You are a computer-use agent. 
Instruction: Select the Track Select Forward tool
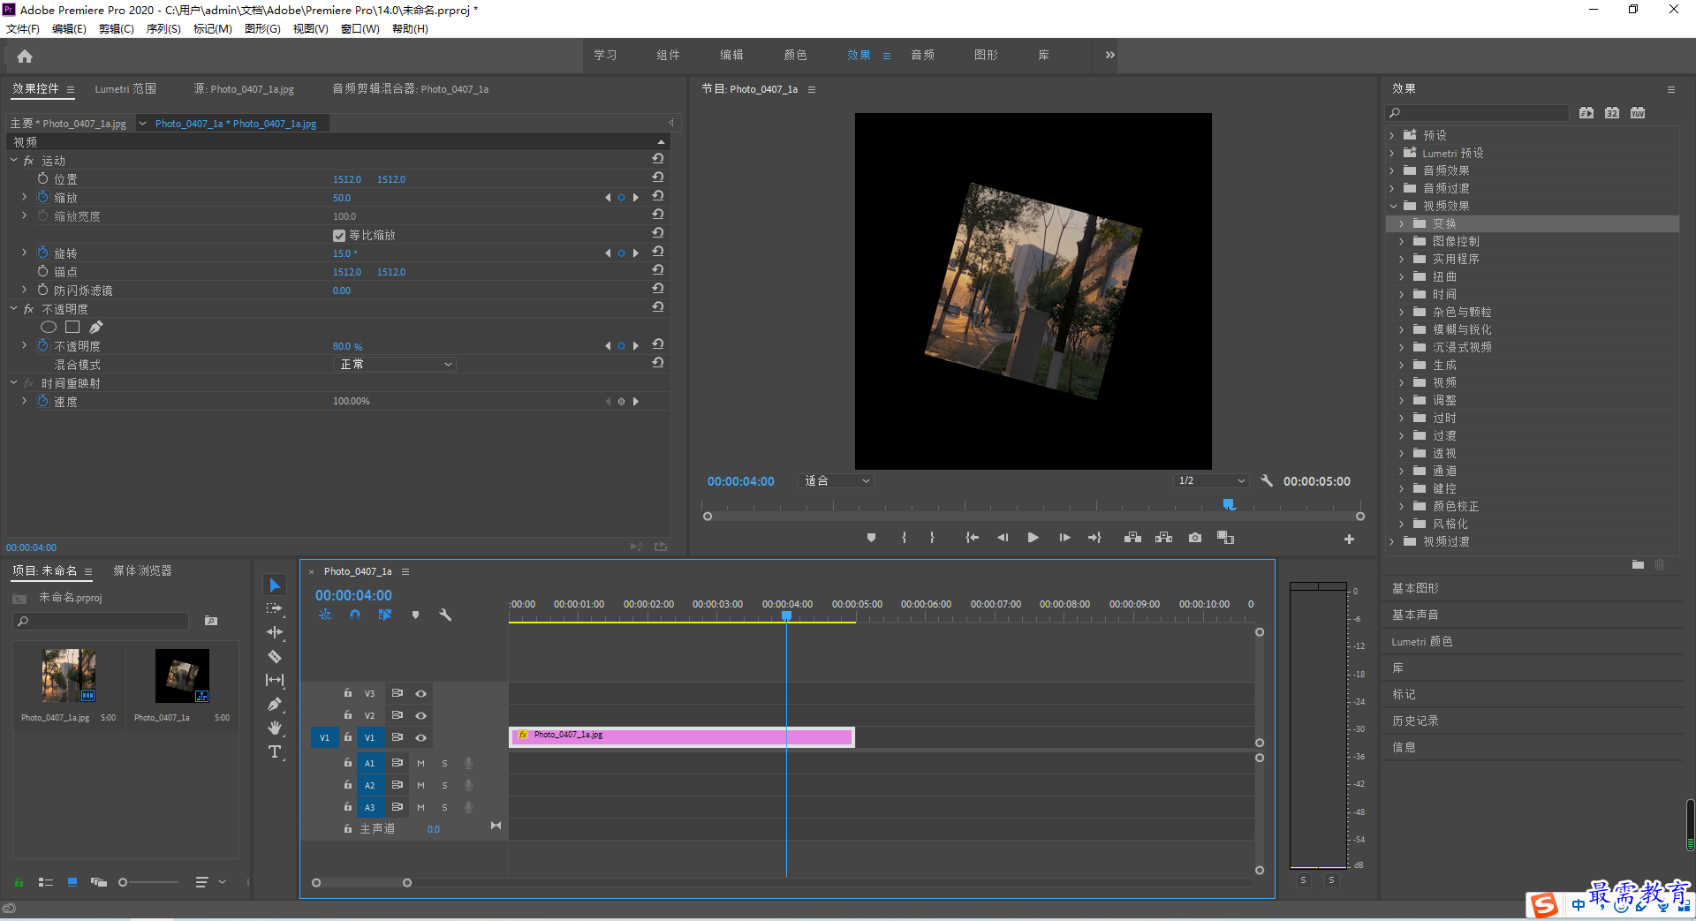coord(275,608)
